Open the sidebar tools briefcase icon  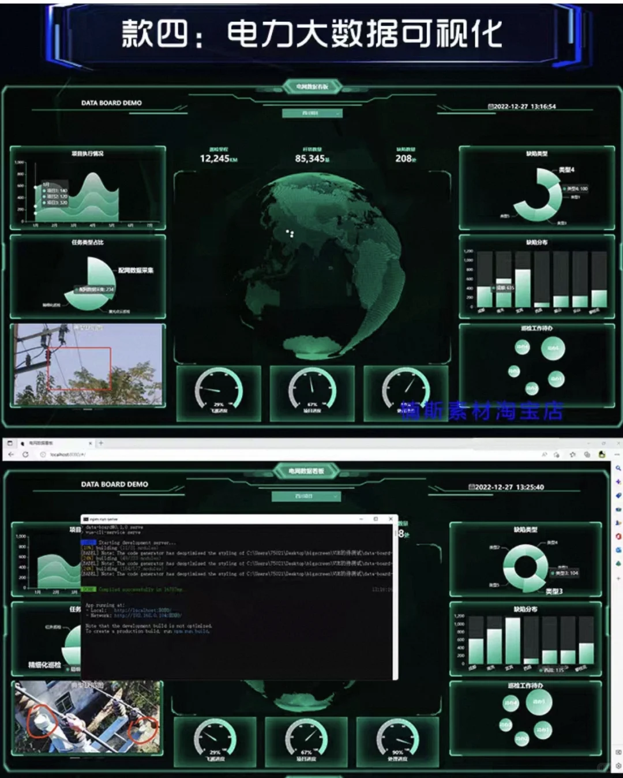(x=618, y=510)
